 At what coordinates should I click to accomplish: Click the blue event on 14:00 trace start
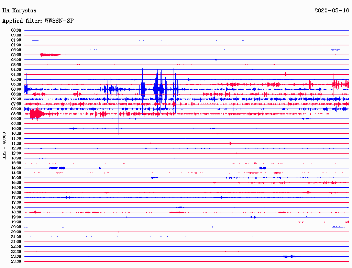coord(57,168)
